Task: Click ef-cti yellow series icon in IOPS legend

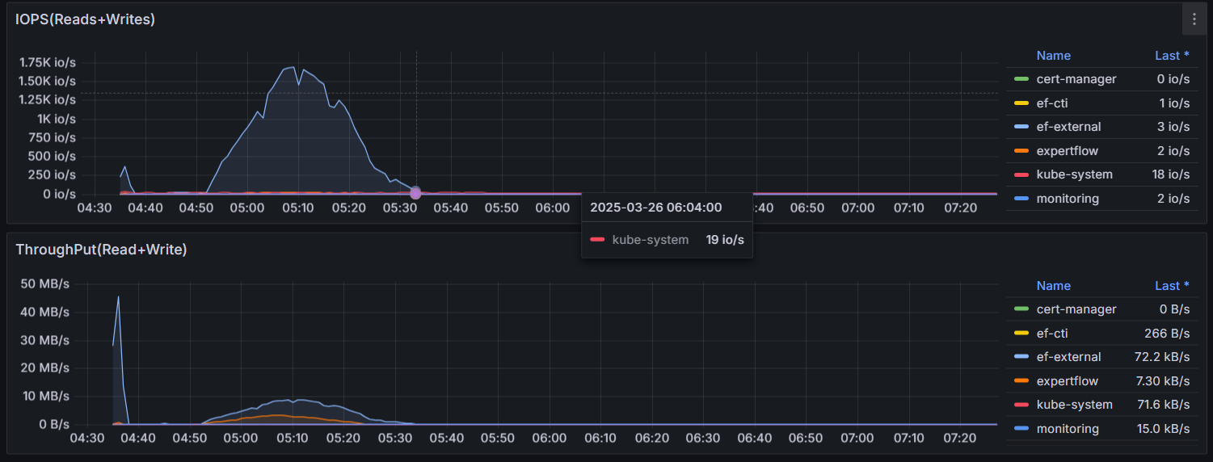Action: (1021, 103)
